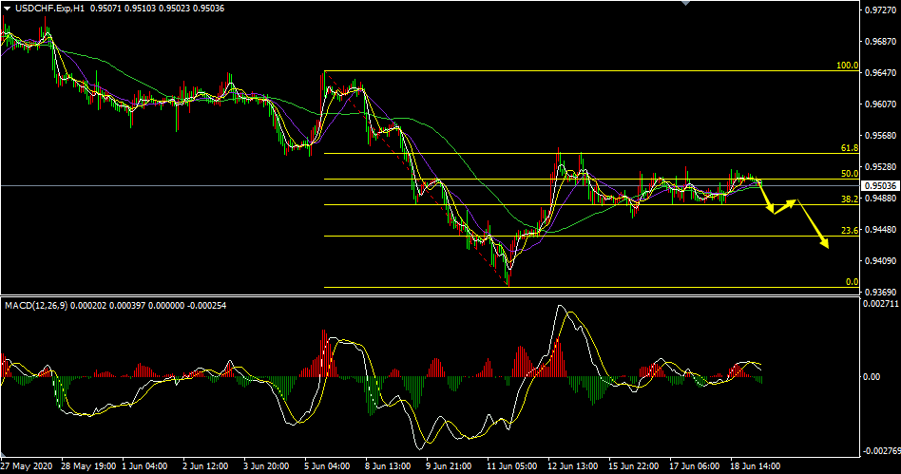Click time axis label 1 Jun 04:00
Screen dimensions: 901x474
coord(144,465)
